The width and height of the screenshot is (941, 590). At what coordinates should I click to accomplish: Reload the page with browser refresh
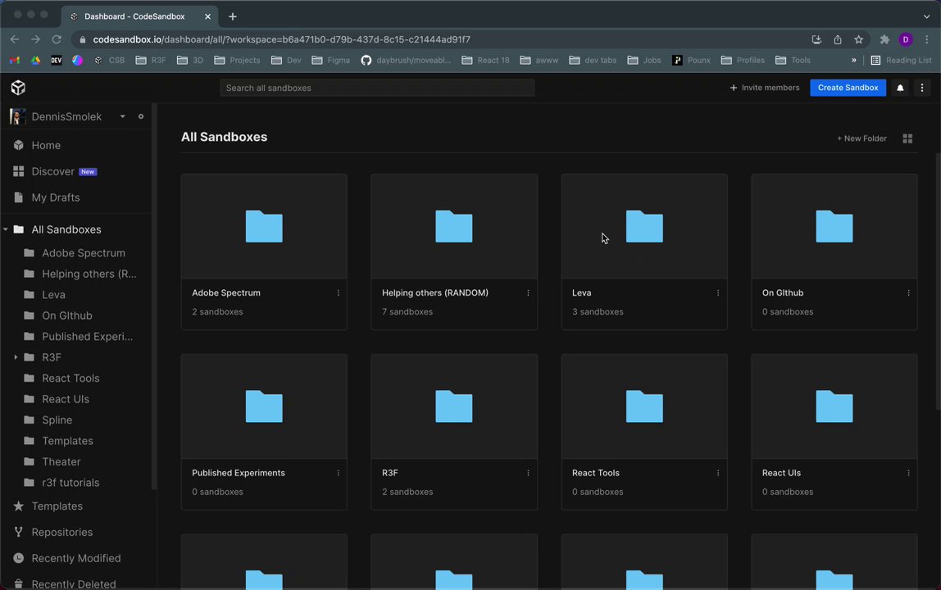coord(57,39)
